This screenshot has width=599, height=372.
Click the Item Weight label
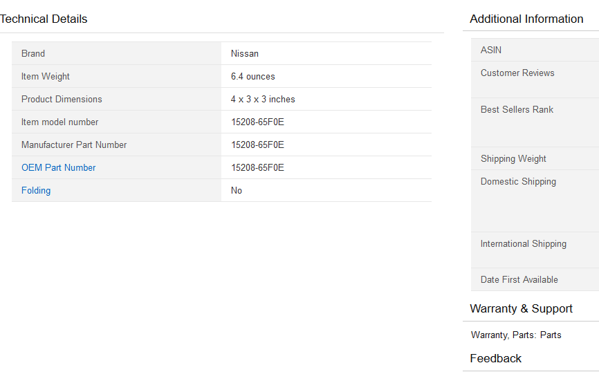click(x=46, y=76)
